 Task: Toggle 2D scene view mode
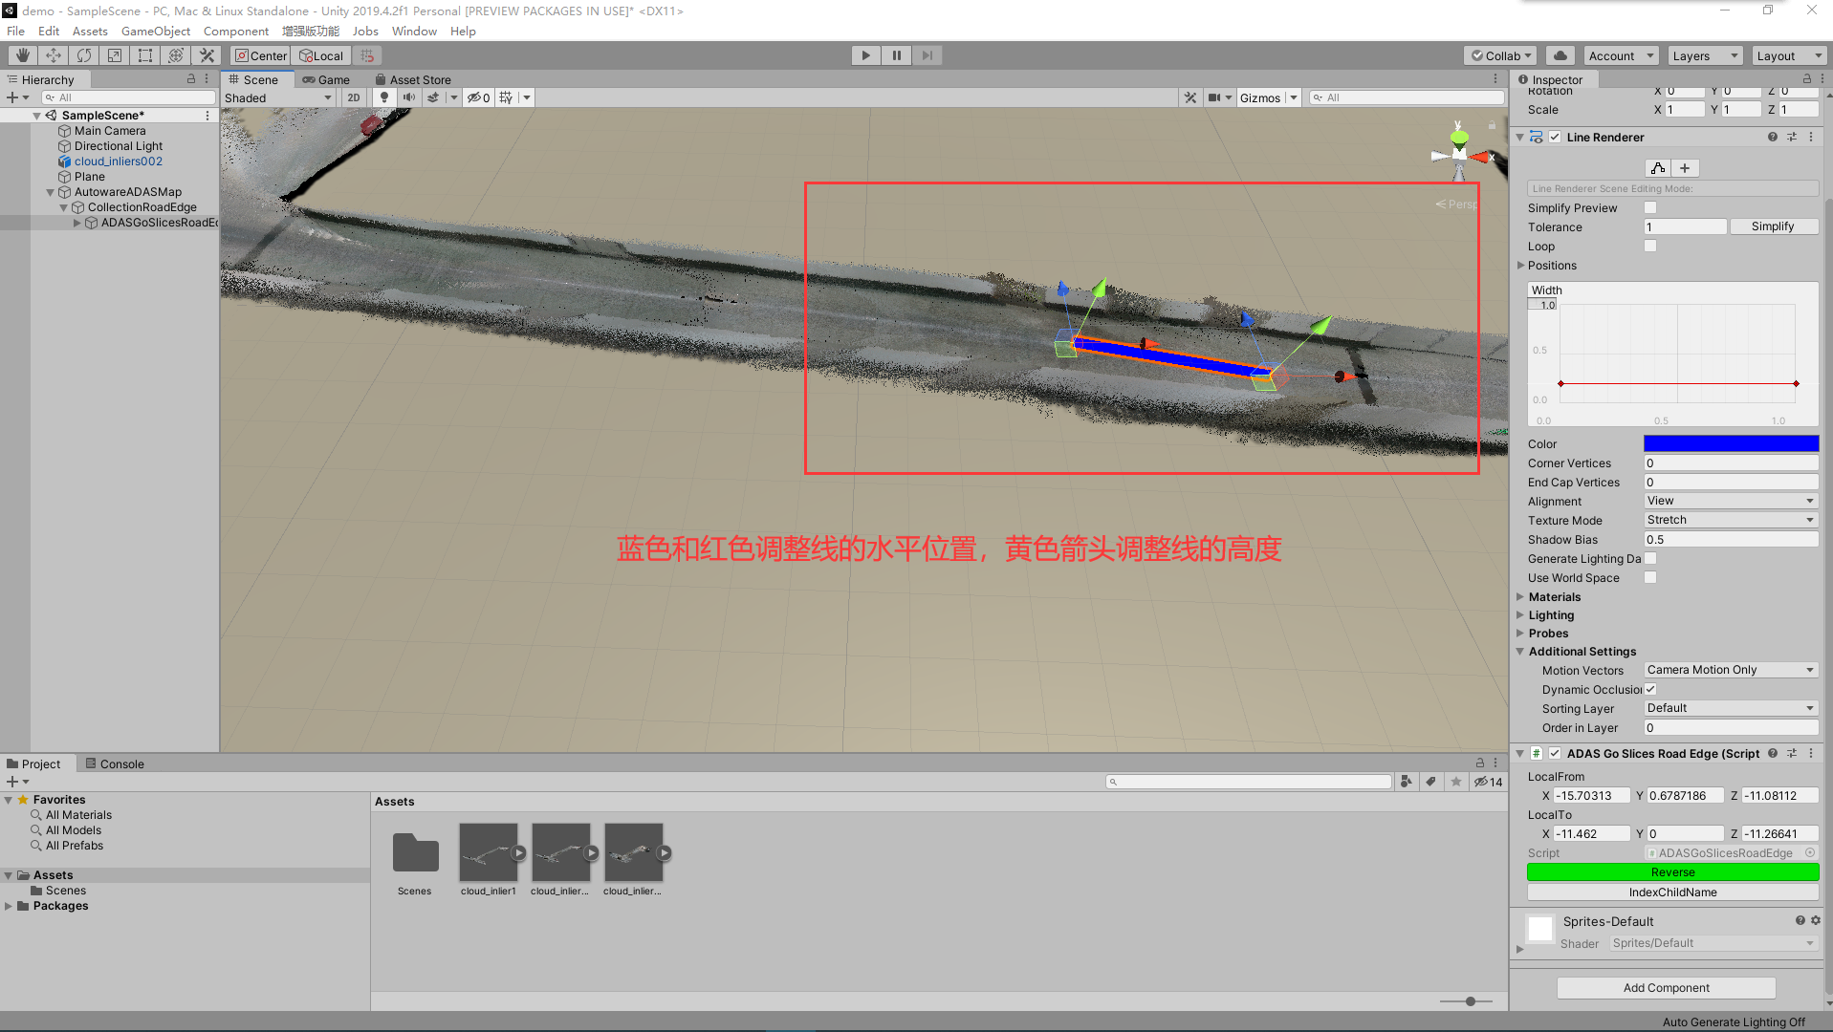[x=354, y=97]
